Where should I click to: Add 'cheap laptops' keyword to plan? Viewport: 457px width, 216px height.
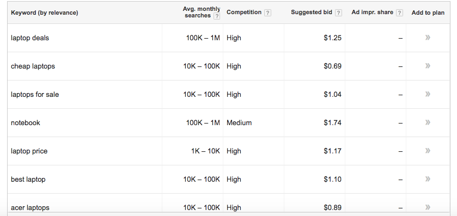click(x=428, y=66)
